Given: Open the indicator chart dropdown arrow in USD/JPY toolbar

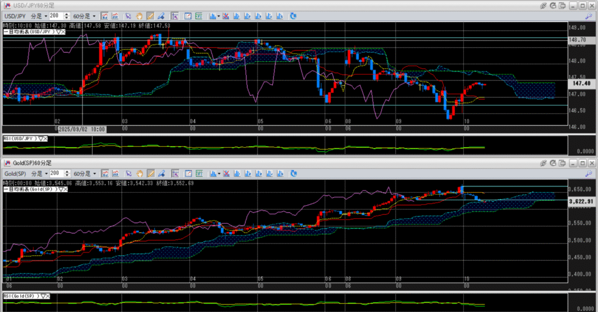Looking at the screenshot, I should (x=218, y=16).
